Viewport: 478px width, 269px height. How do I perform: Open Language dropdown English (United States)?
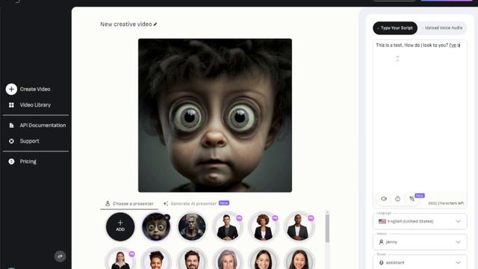coord(420,221)
